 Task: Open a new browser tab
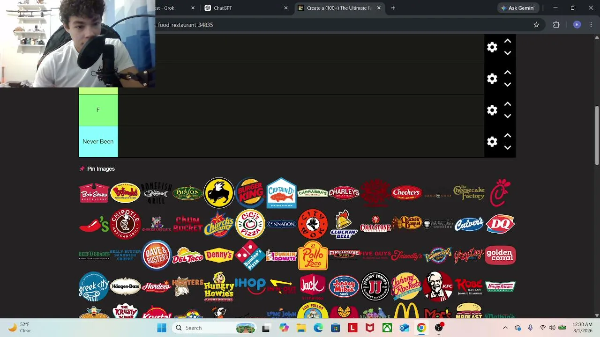click(393, 8)
